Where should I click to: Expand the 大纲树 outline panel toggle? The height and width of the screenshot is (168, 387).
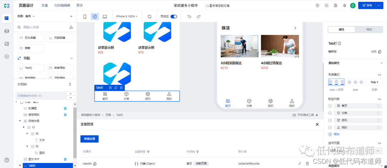[x=70, y=84]
